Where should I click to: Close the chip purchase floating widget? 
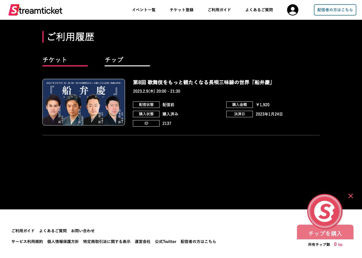[x=351, y=196]
